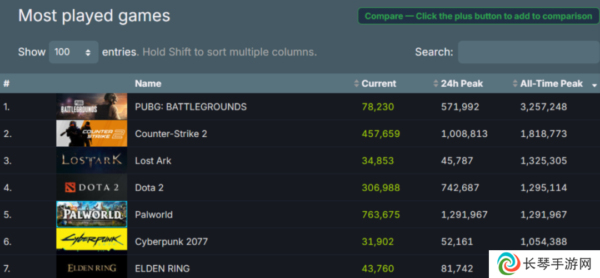Open the Palworld name link
This screenshot has height=278, width=600.
(x=154, y=215)
